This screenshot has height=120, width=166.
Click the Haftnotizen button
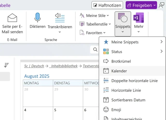coord(107,5)
